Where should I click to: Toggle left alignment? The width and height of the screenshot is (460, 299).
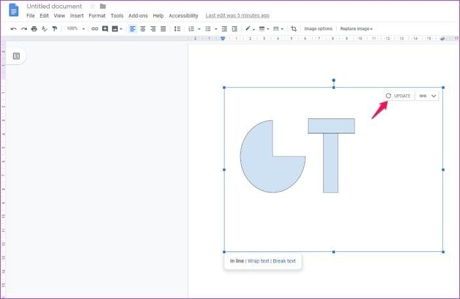132,29
